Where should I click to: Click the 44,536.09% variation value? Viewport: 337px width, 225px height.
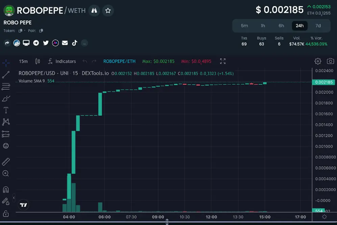pyautogui.click(x=316, y=44)
